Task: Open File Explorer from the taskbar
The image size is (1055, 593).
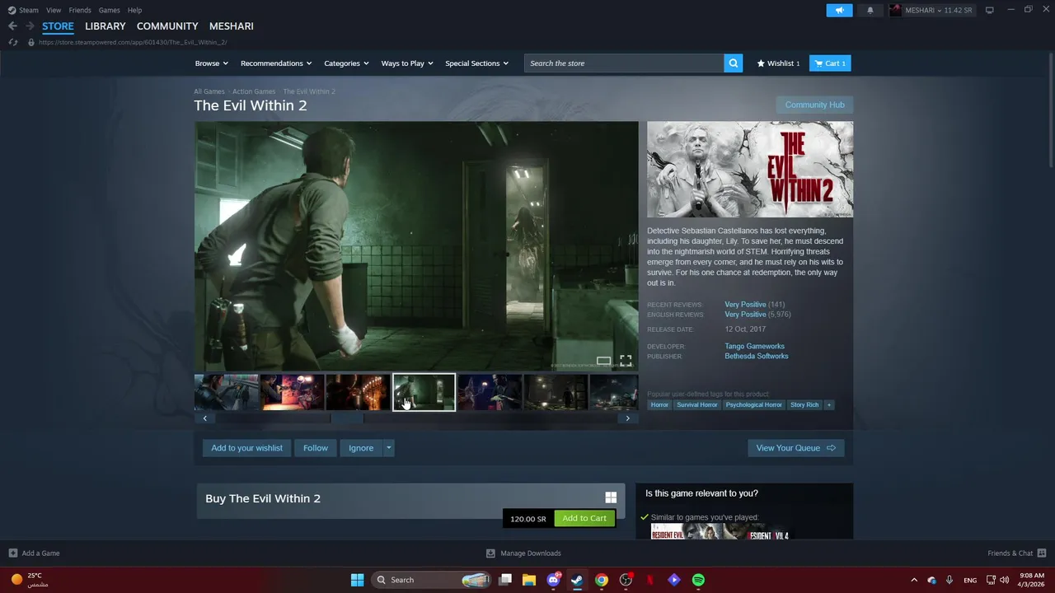Action: 529,580
